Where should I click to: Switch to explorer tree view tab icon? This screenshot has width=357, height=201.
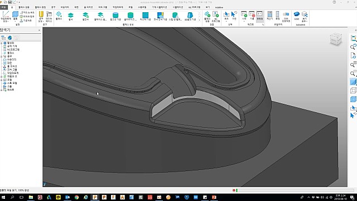pyautogui.click(x=3, y=38)
